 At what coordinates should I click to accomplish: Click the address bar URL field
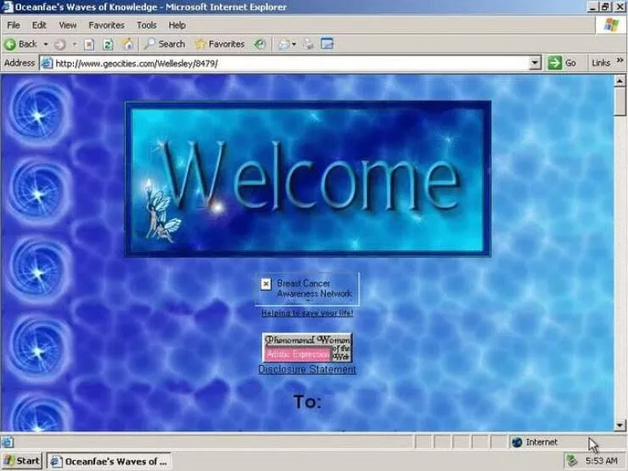pyautogui.click(x=289, y=63)
